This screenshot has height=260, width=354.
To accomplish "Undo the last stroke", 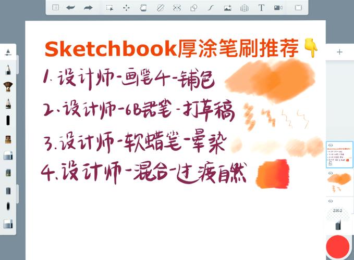I will pos(70,8).
